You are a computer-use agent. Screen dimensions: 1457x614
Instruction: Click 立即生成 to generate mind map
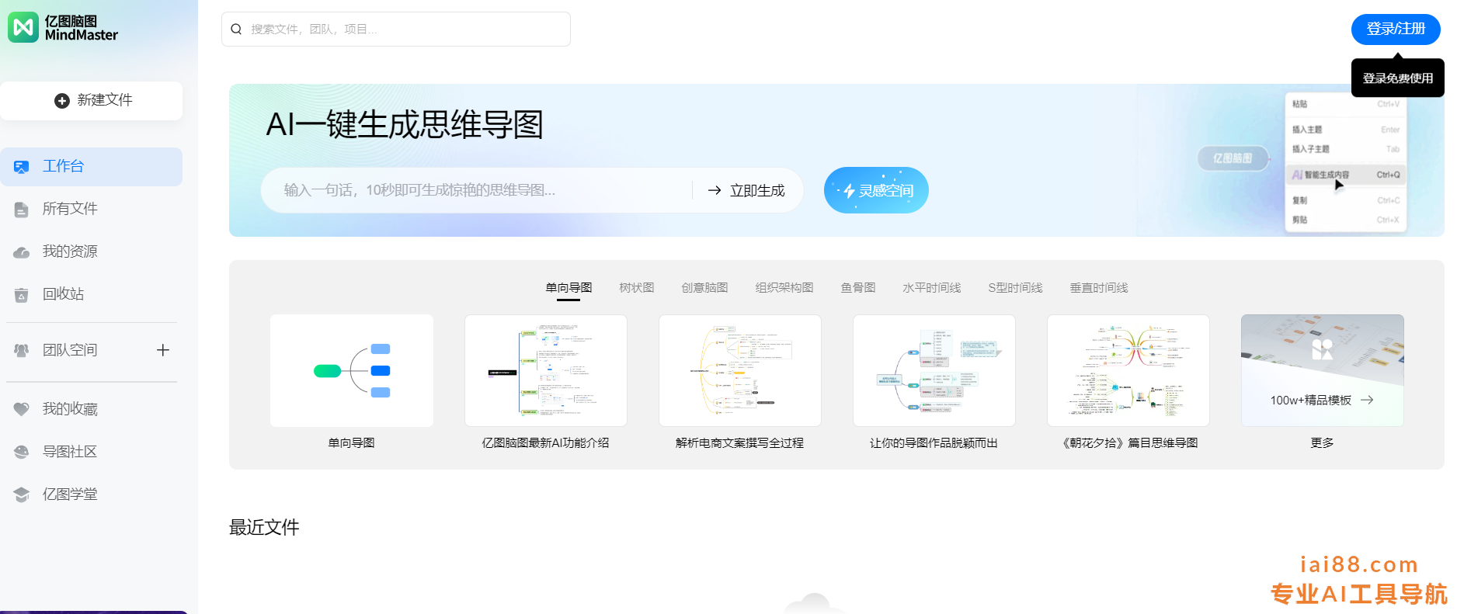click(x=746, y=190)
